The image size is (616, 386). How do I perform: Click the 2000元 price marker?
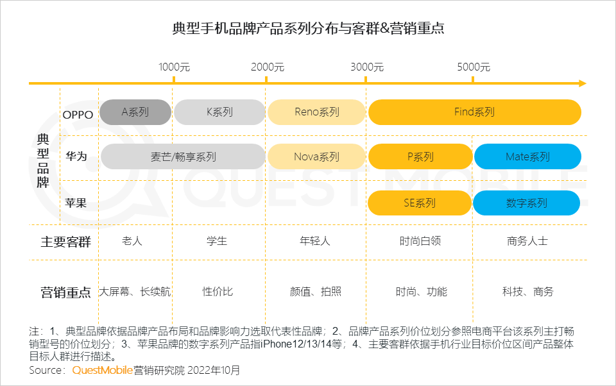[x=267, y=67]
